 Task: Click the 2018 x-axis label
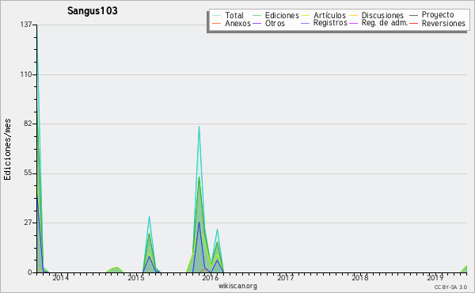coord(360,277)
